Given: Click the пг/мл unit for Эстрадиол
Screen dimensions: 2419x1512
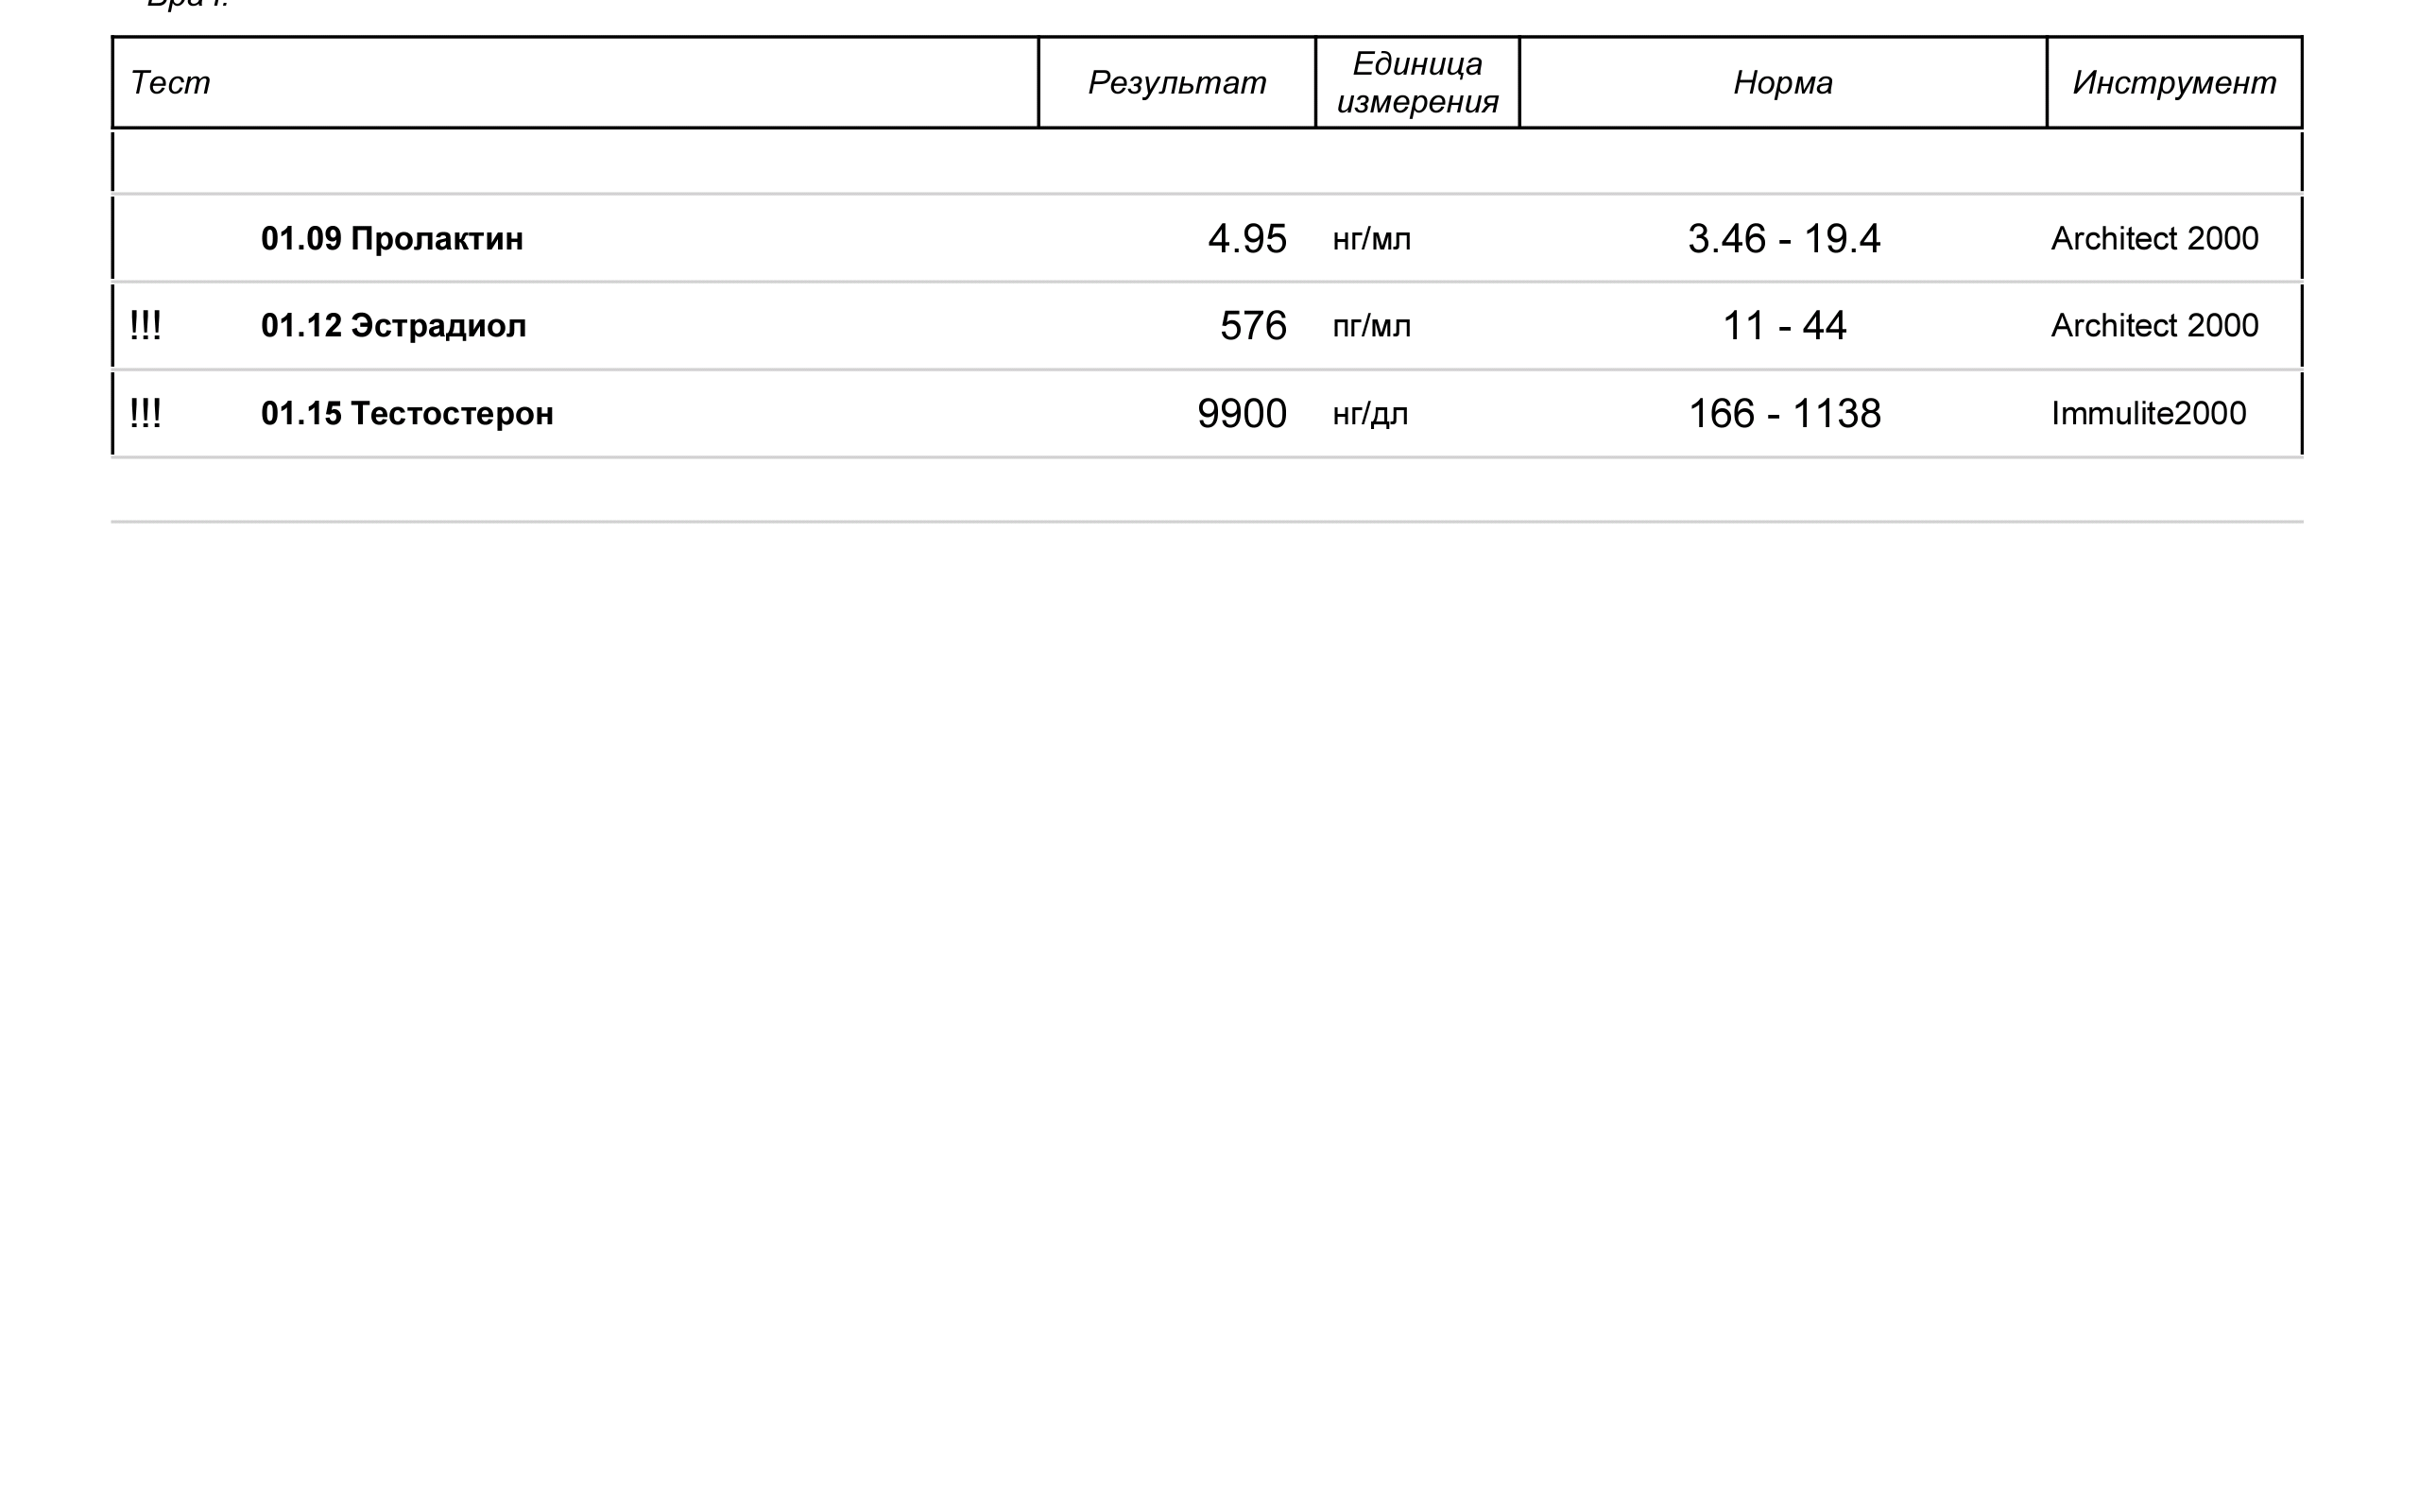Looking at the screenshot, I should [1371, 326].
